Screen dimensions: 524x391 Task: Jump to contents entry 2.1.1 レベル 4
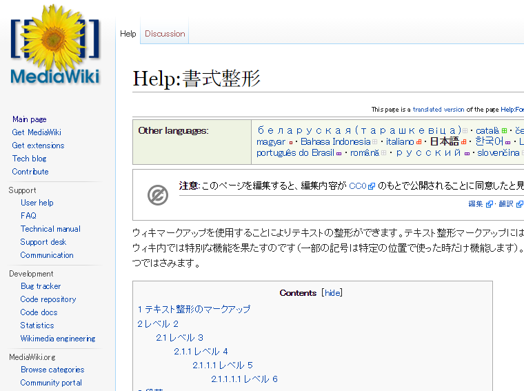pos(201,352)
